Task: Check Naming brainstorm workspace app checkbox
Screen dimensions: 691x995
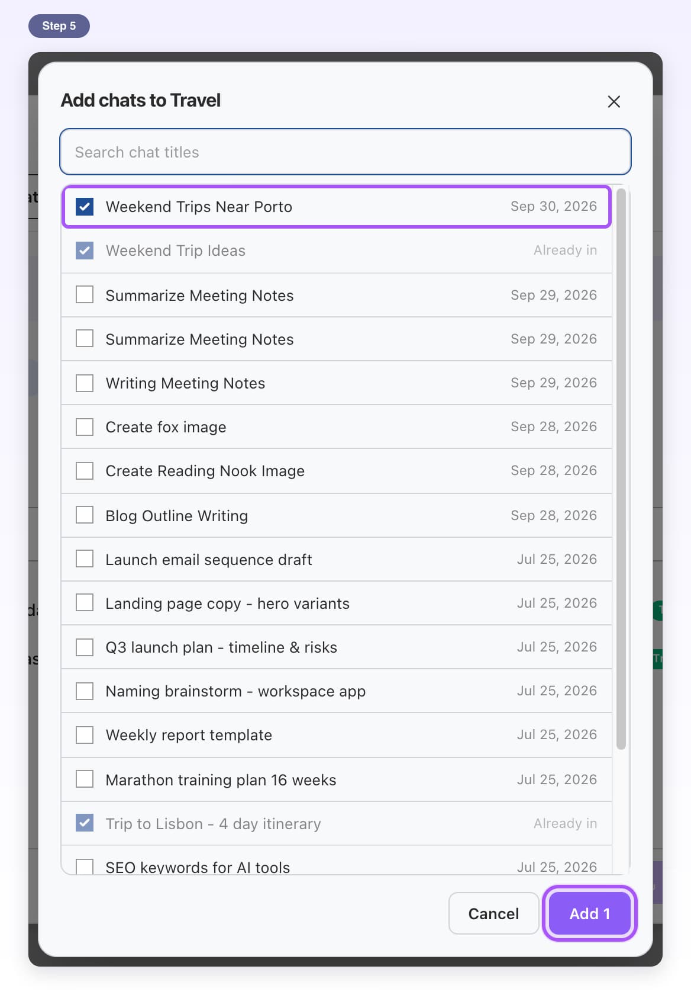Action: (x=85, y=691)
